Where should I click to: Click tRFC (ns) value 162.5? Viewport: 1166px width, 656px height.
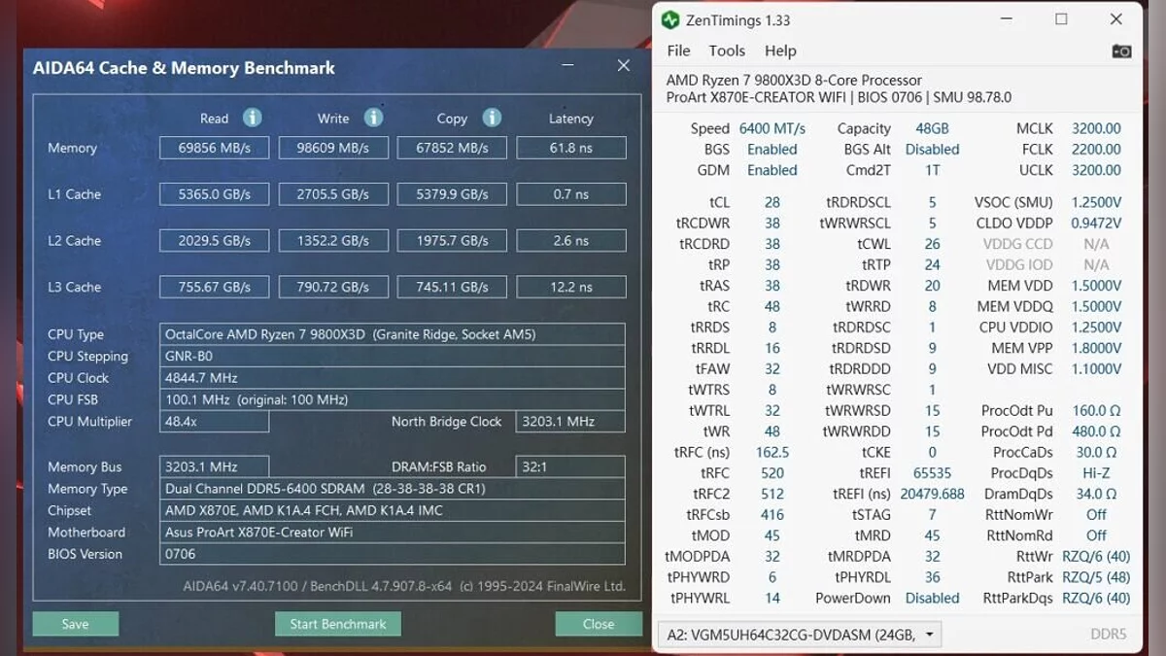click(x=772, y=452)
